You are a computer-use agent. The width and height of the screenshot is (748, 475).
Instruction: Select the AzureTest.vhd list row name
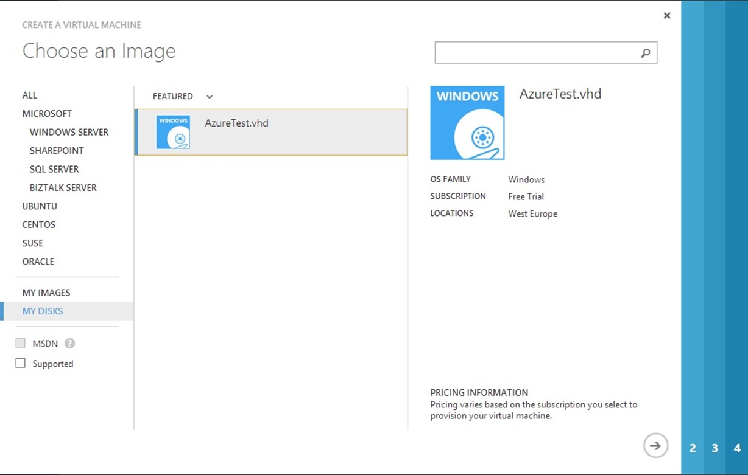click(236, 123)
